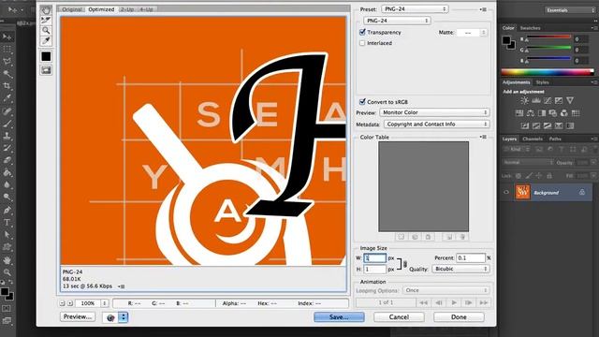Click the H height input field
The height and width of the screenshot is (337, 599).
(374, 270)
